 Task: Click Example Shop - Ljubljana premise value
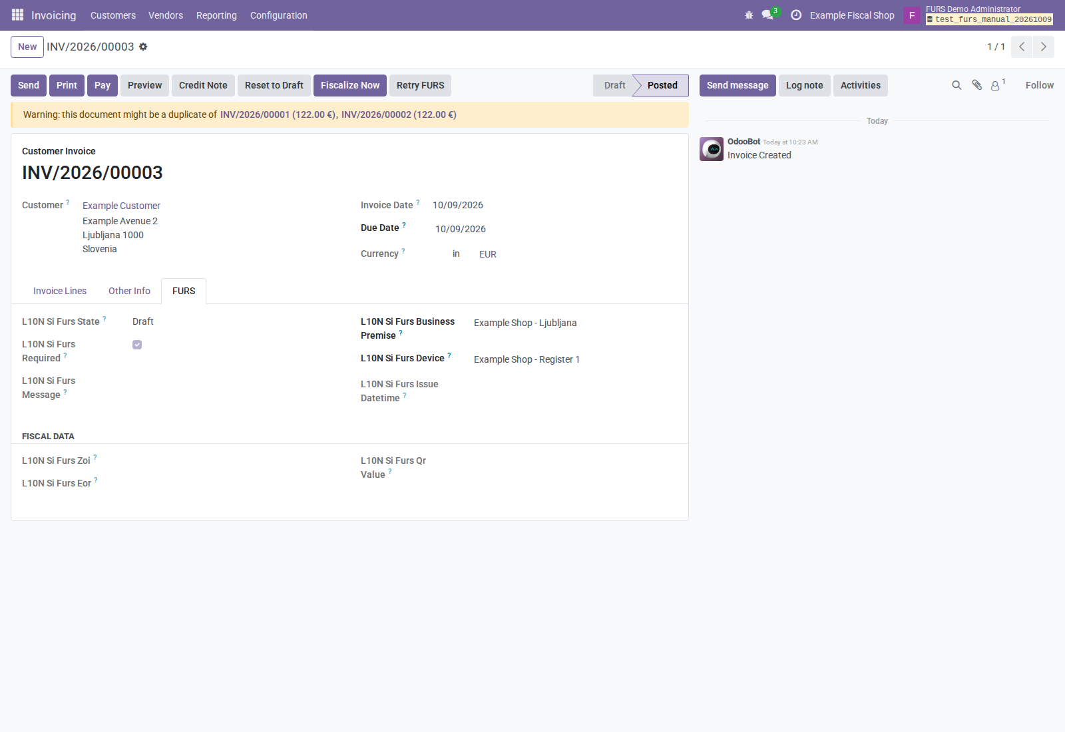pos(525,323)
